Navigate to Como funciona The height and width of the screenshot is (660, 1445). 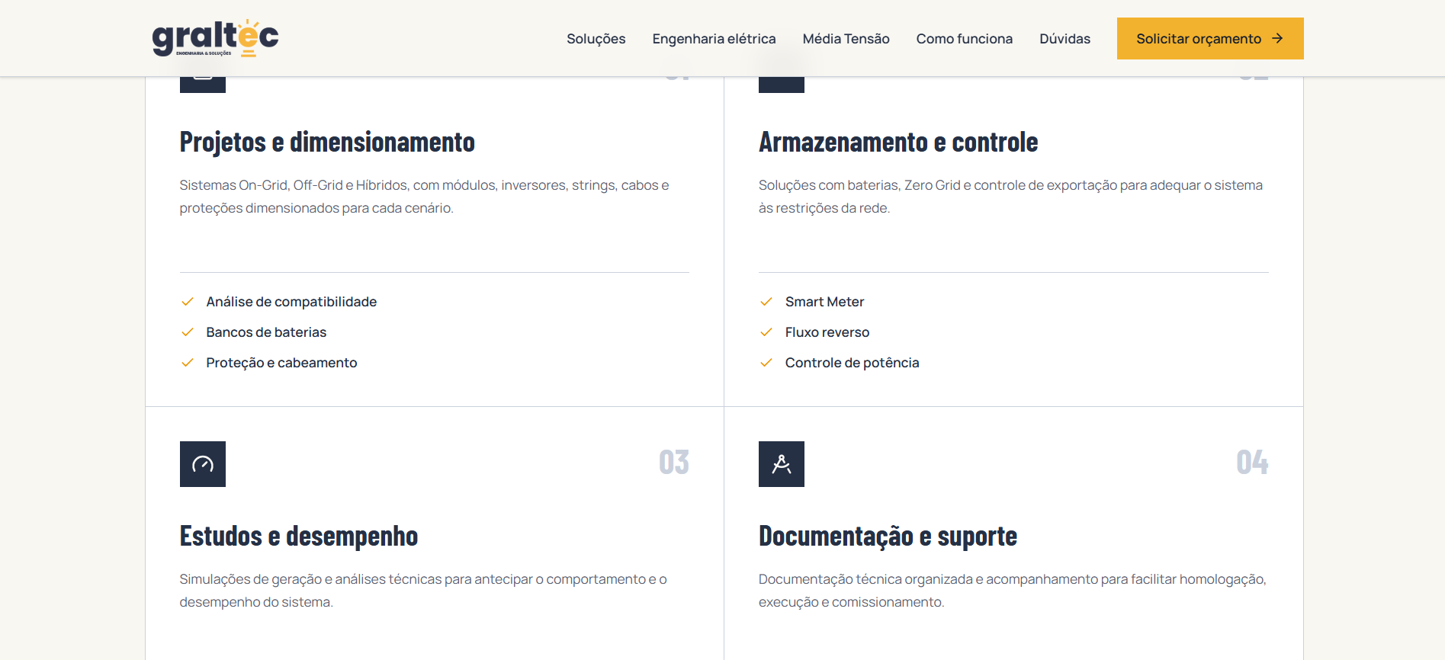coord(965,39)
